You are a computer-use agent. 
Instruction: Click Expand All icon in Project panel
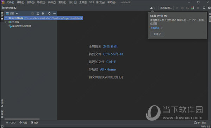click(x=38, y=13)
